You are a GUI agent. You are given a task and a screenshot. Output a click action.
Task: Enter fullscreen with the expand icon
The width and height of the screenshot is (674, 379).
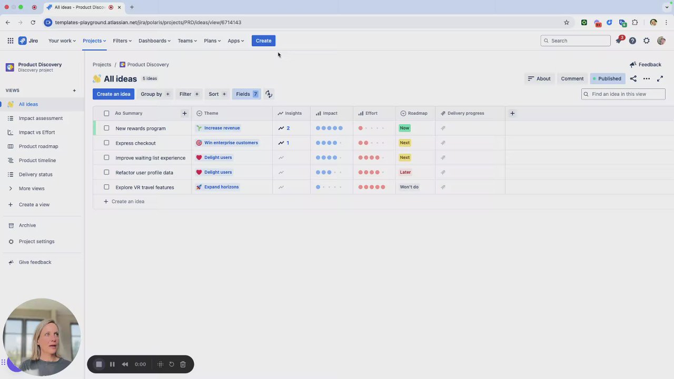[x=660, y=78]
